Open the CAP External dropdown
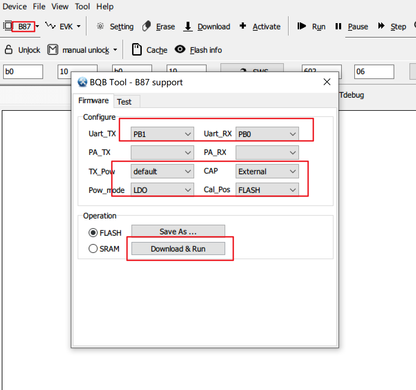Screen dimensions: 416x390 tap(267, 172)
